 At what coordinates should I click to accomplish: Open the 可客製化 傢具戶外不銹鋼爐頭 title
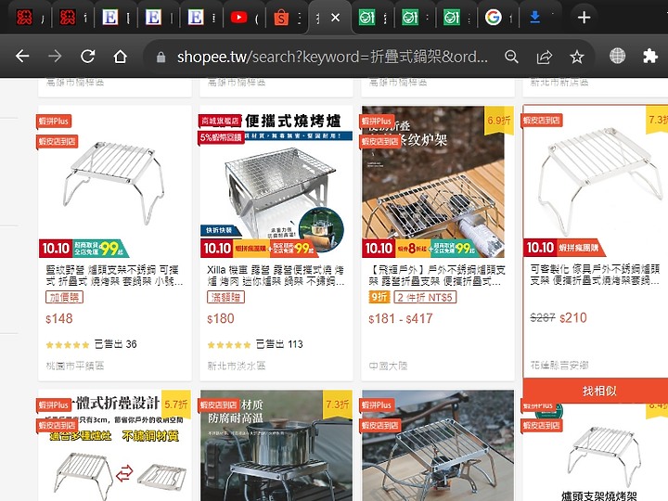click(x=595, y=275)
